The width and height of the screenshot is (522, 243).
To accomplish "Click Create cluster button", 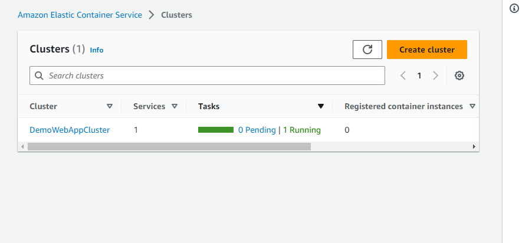I will pos(427,50).
